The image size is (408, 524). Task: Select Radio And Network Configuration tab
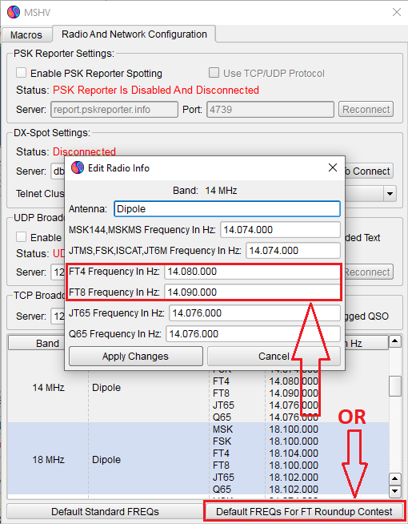point(134,34)
